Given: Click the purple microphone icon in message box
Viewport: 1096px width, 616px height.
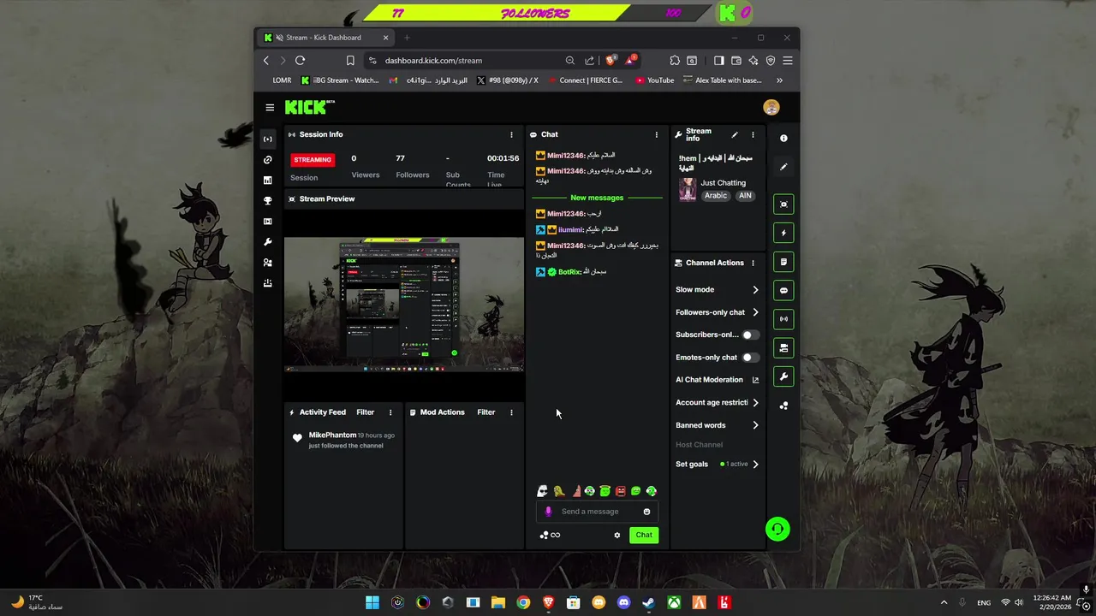Looking at the screenshot, I should [549, 512].
